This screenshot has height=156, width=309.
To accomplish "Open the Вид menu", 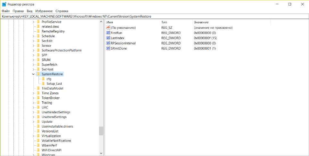I will point(29,11).
